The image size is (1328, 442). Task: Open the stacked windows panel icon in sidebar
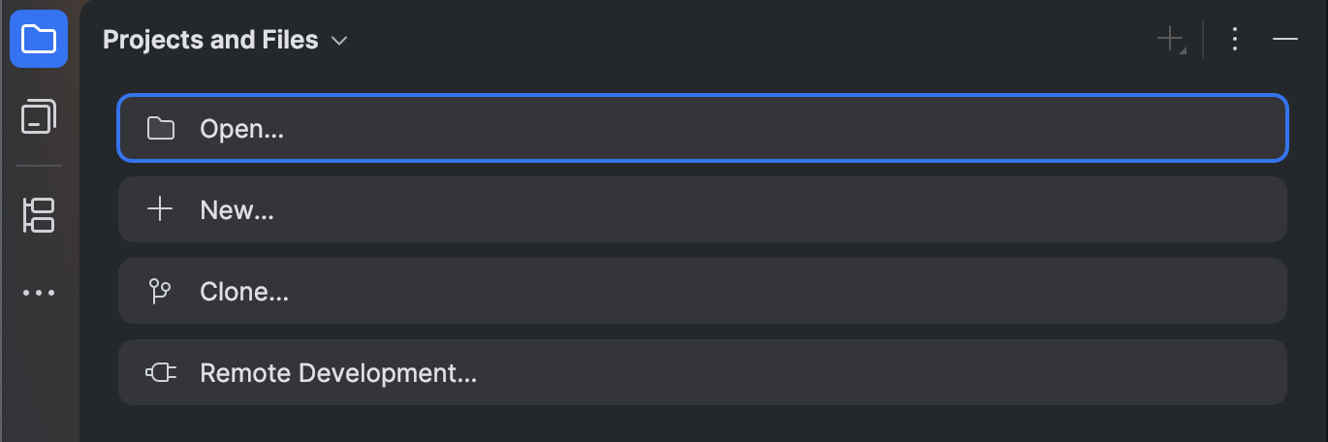[x=39, y=117]
